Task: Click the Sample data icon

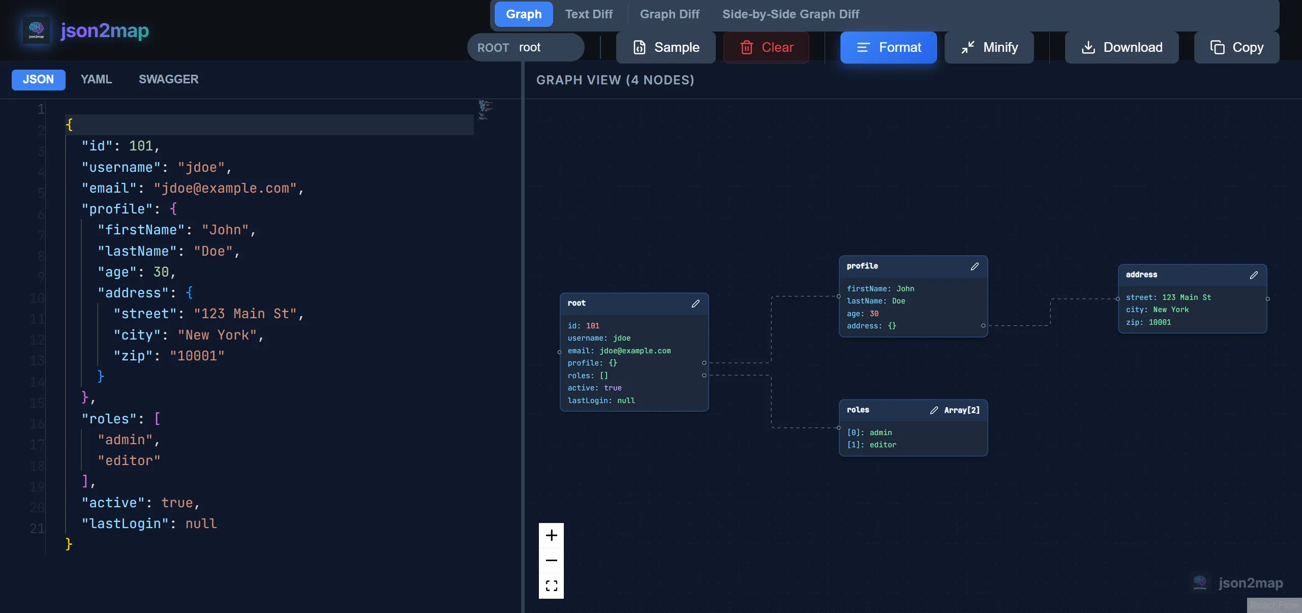Action: (x=639, y=47)
